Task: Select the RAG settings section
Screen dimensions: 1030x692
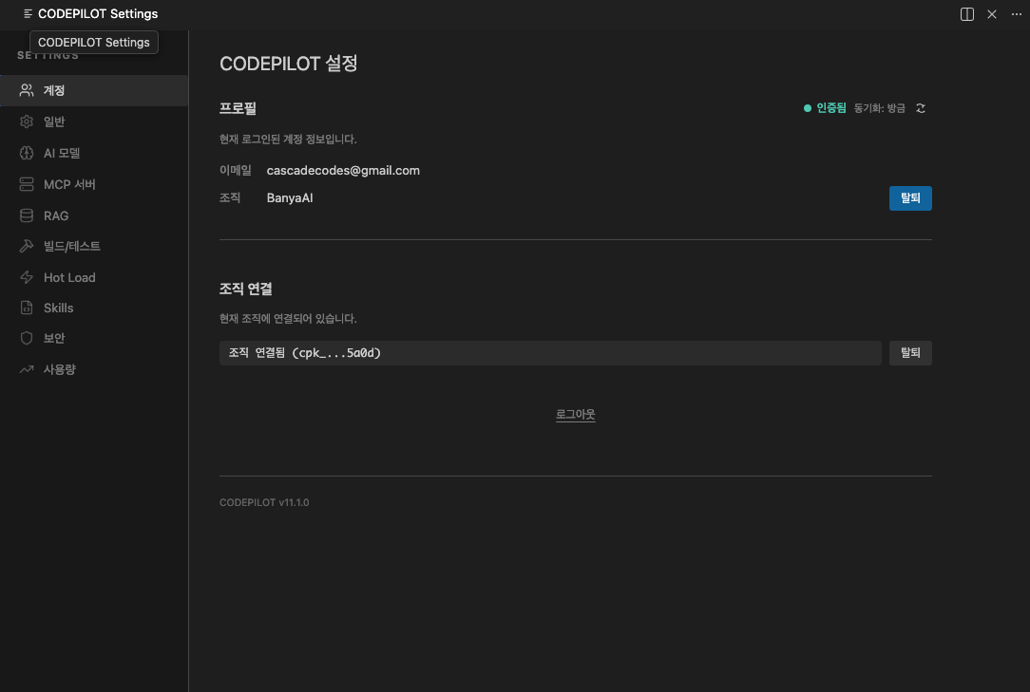Action: pyautogui.click(x=94, y=215)
